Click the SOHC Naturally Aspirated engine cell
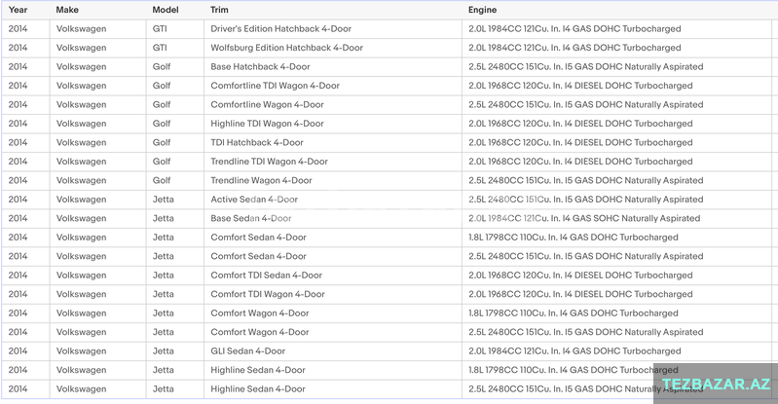778x404 pixels. pos(584,218)
